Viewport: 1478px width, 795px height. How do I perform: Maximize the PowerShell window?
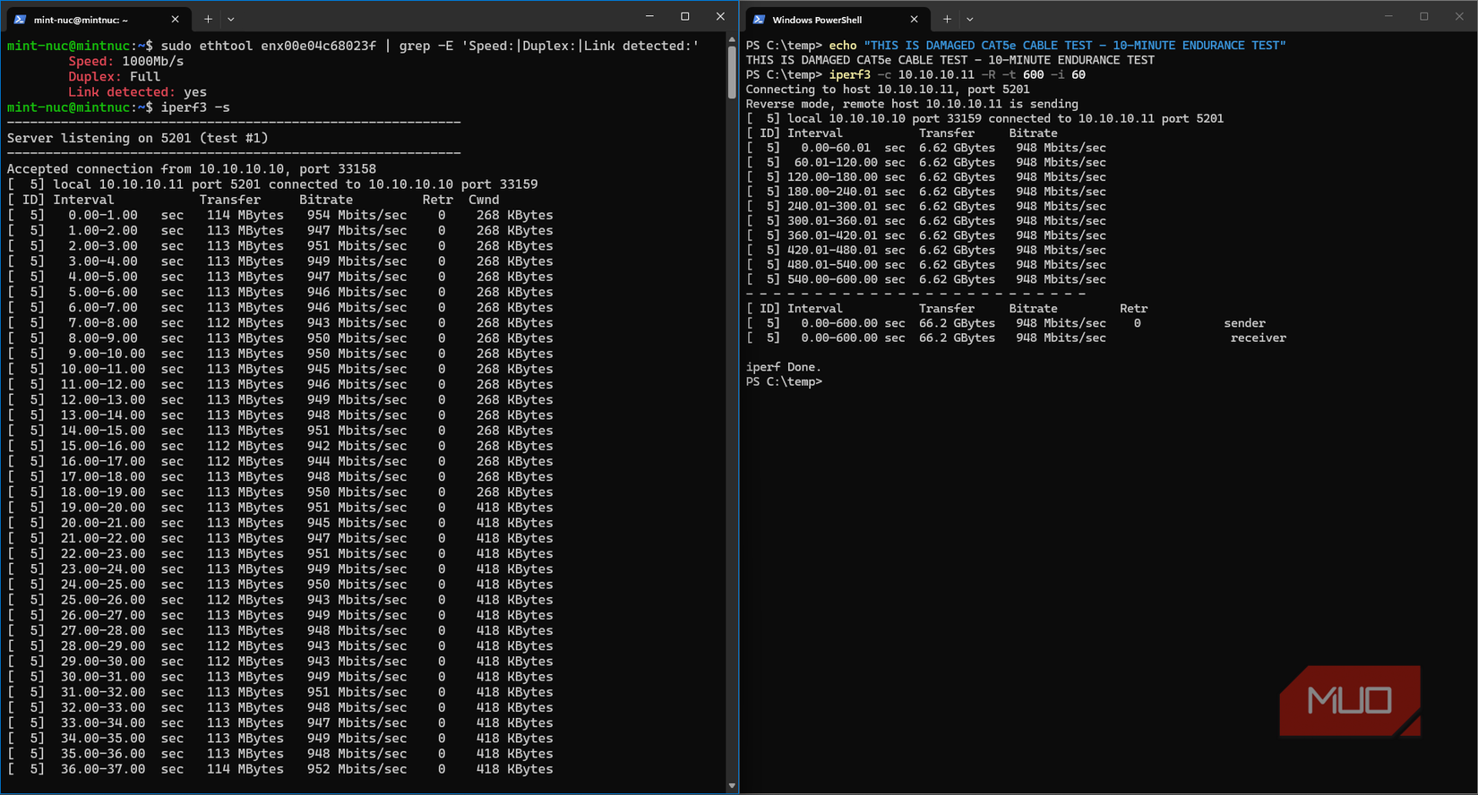coord(1424,16)
